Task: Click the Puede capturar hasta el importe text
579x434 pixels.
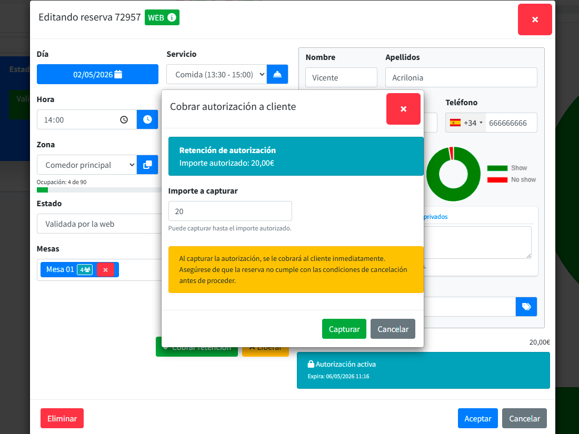Action: (229, 228)
